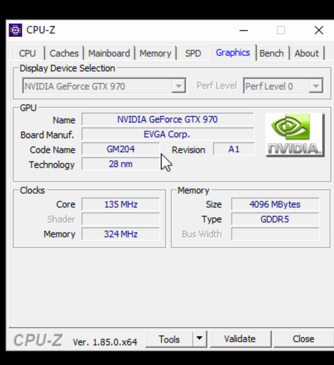Open the Tools dropdown arrow

point(200,339)
